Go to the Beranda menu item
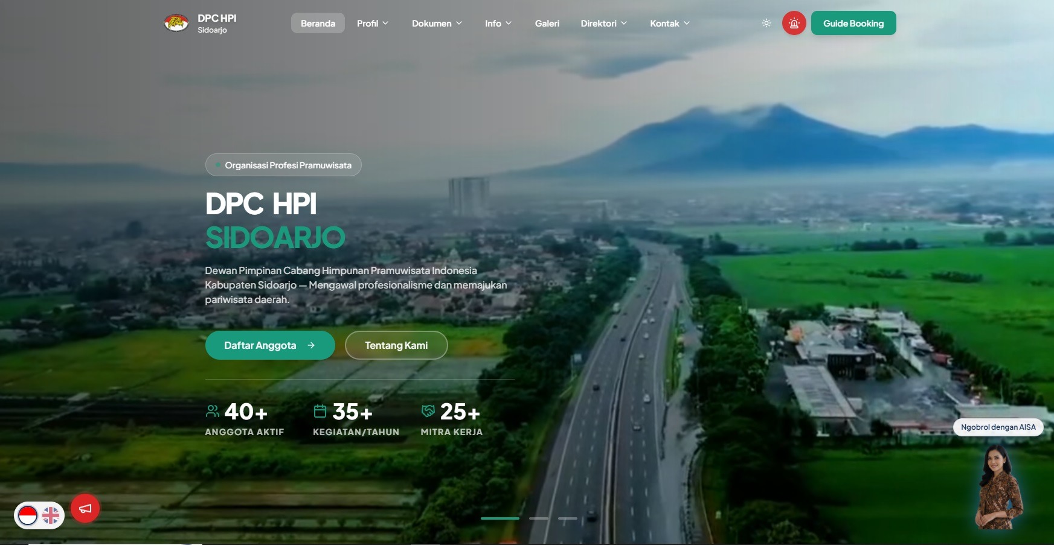 (x=318, y=23)
